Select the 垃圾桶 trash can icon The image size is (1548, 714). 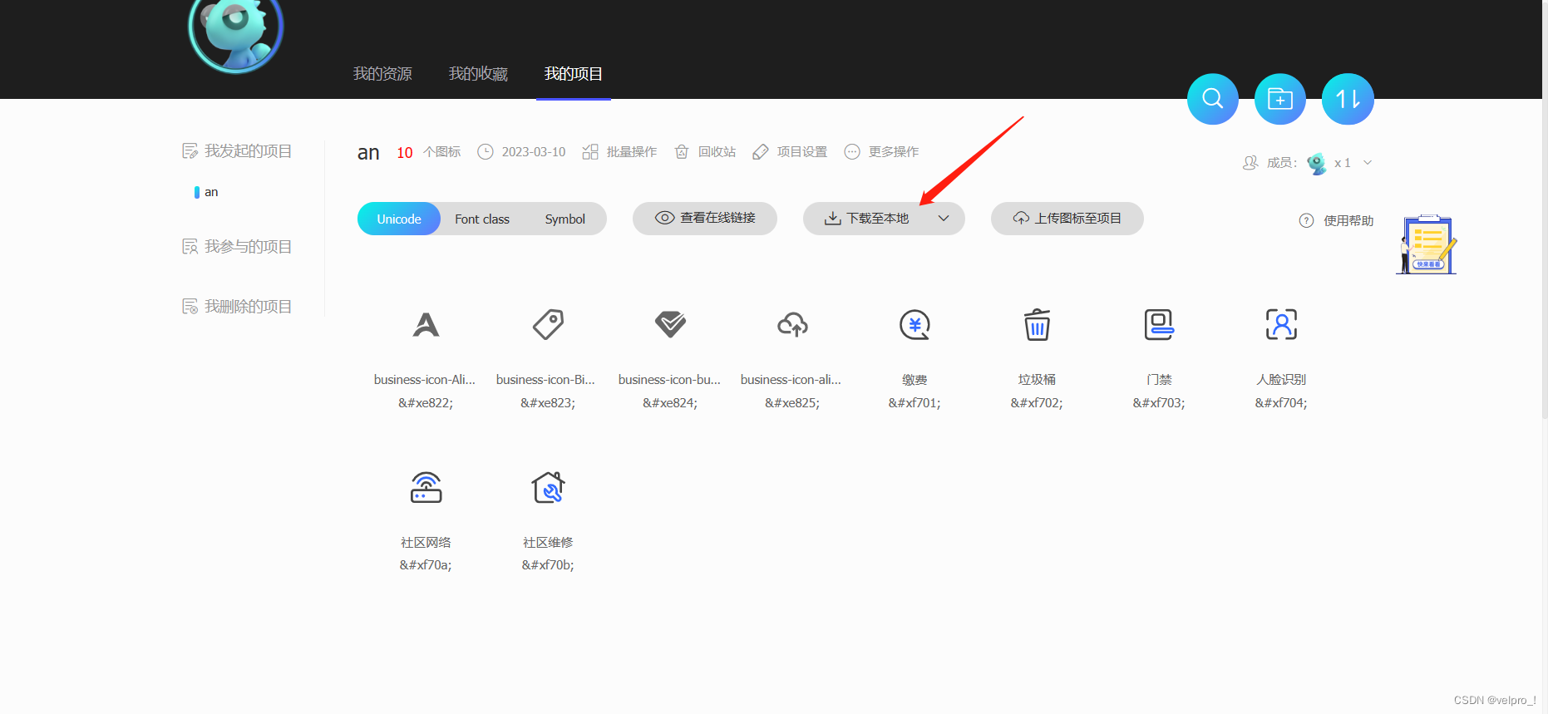coord(1037,324)
